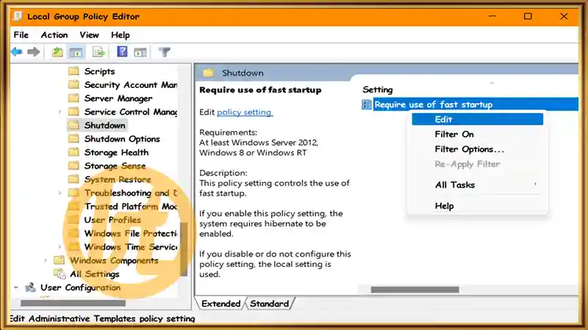The width and height of the screenshot is (588, 330).
Task: Select the Storage Sense tree item
Action: (x=115, y=166)
